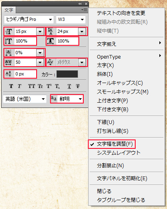Open the ヒラギノ角ゴ Pro font family dropdown
167x209 pixels.
point(29,20)
